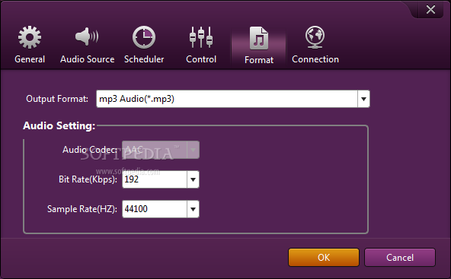Click the Bit Rate value 192 field

pyautogui.click(x=155, y=179)
